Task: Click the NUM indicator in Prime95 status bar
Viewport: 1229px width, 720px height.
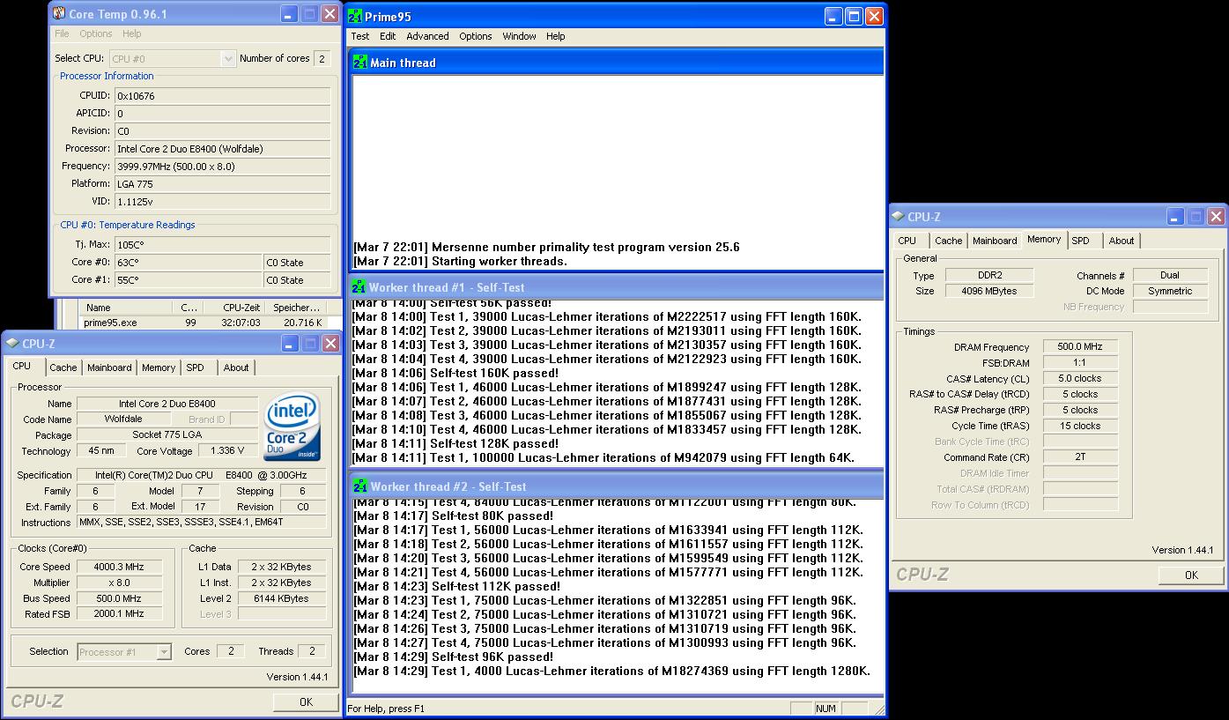Action: pos(826,709)
